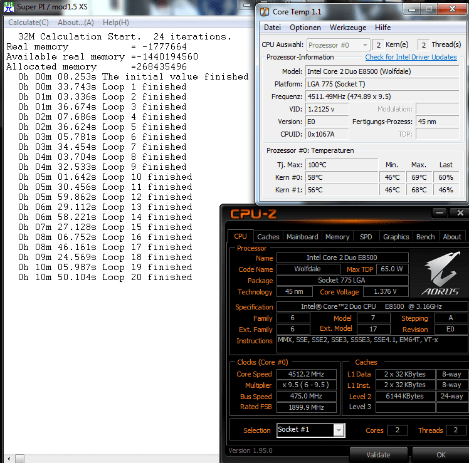Image resolution: width=469 pixels, height=463 pixels.
Task: Click the L1 Data value 2 x 32 KBytes
Action: tap(405, 374)
